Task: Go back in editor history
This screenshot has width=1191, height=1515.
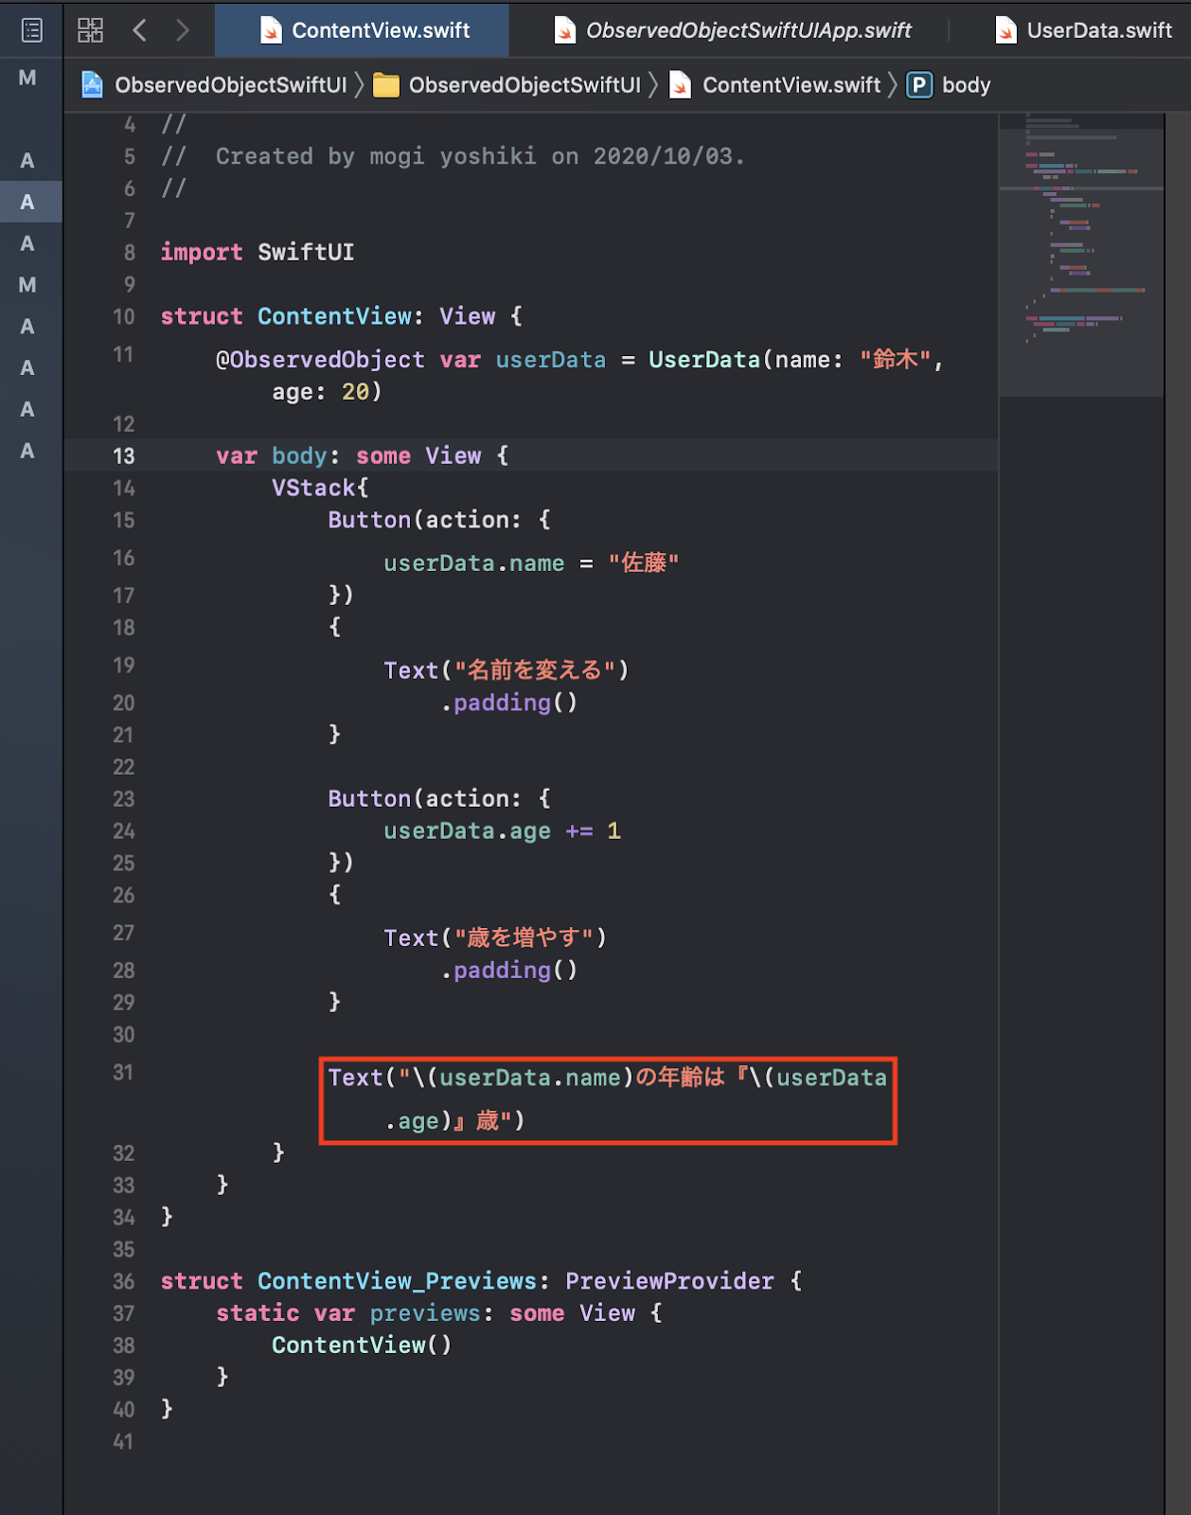Action: coord(140,30)
